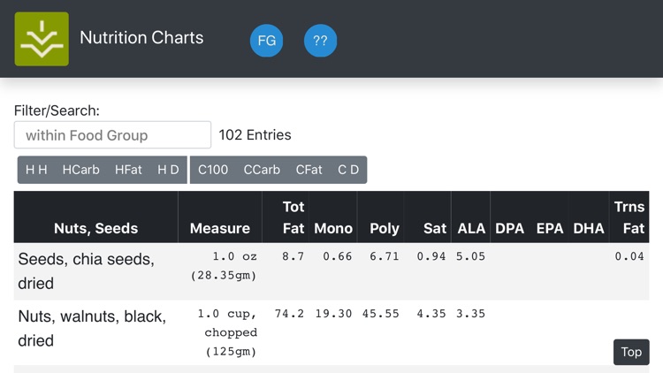Sort by the DHA column header
The image size is (663, 373).
(x=589, y=217)
